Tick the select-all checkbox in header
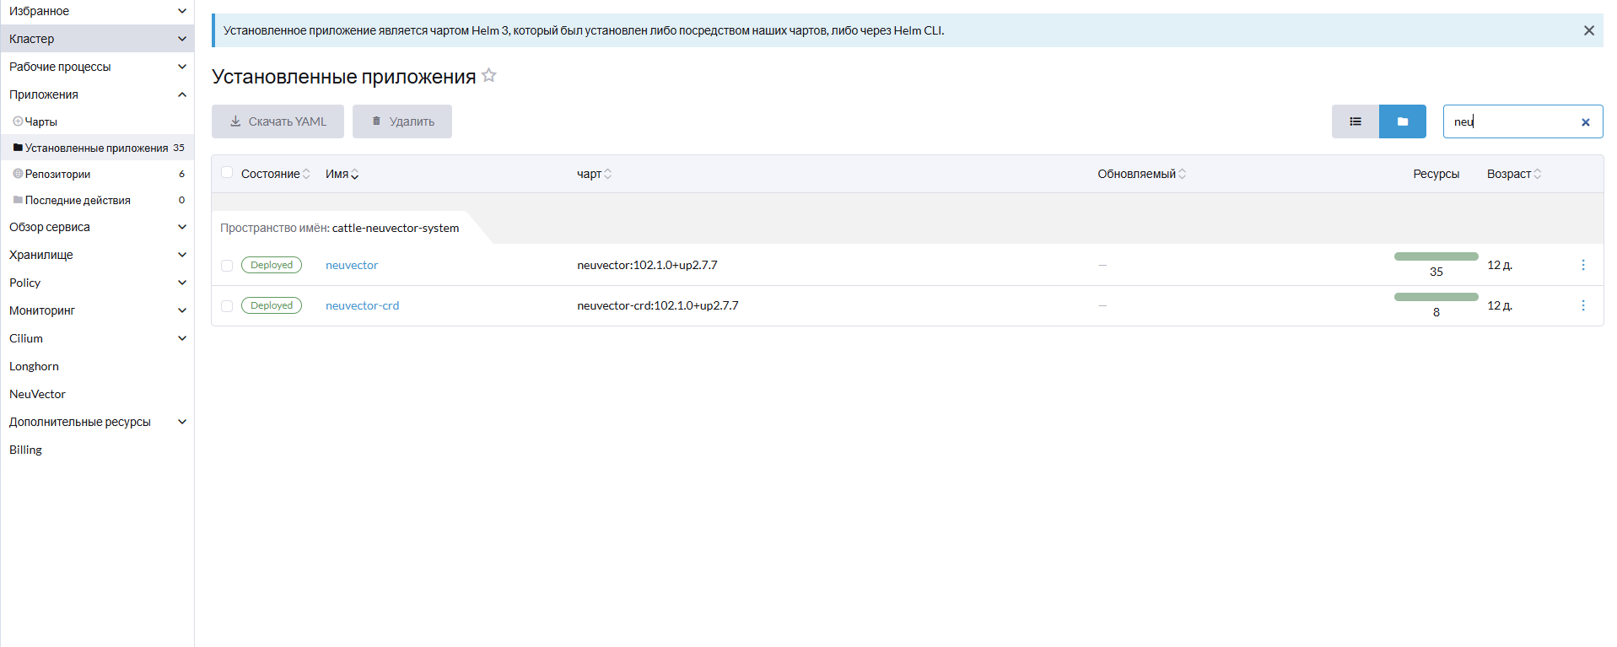This screenshot has height=647, width=1617. [227, 173]
